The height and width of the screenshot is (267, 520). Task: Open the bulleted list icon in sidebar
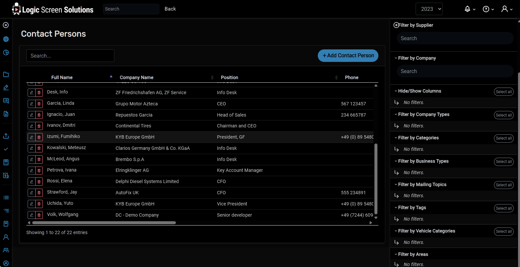click(x=6, y=198)
